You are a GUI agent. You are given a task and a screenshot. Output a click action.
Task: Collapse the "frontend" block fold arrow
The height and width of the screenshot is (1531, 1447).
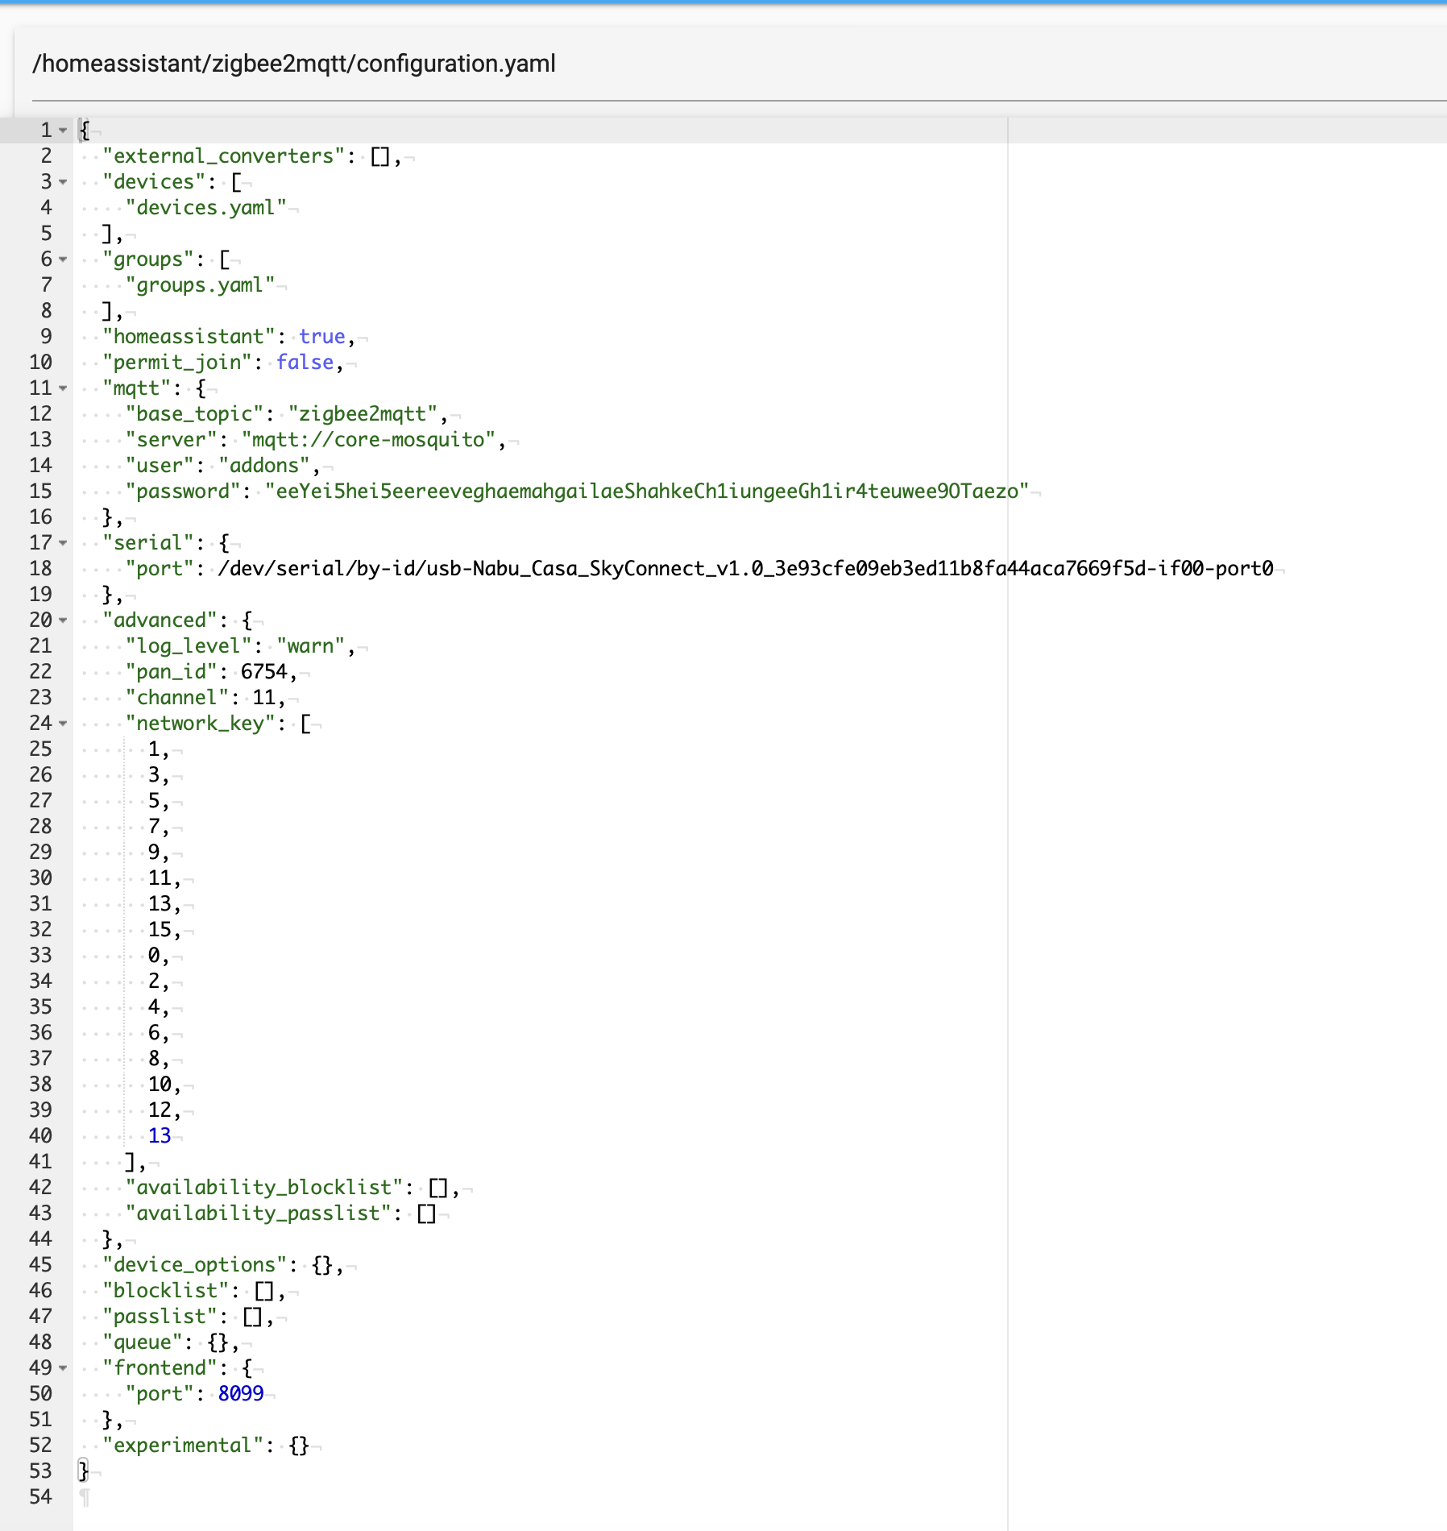click(x=63, y=1368)
